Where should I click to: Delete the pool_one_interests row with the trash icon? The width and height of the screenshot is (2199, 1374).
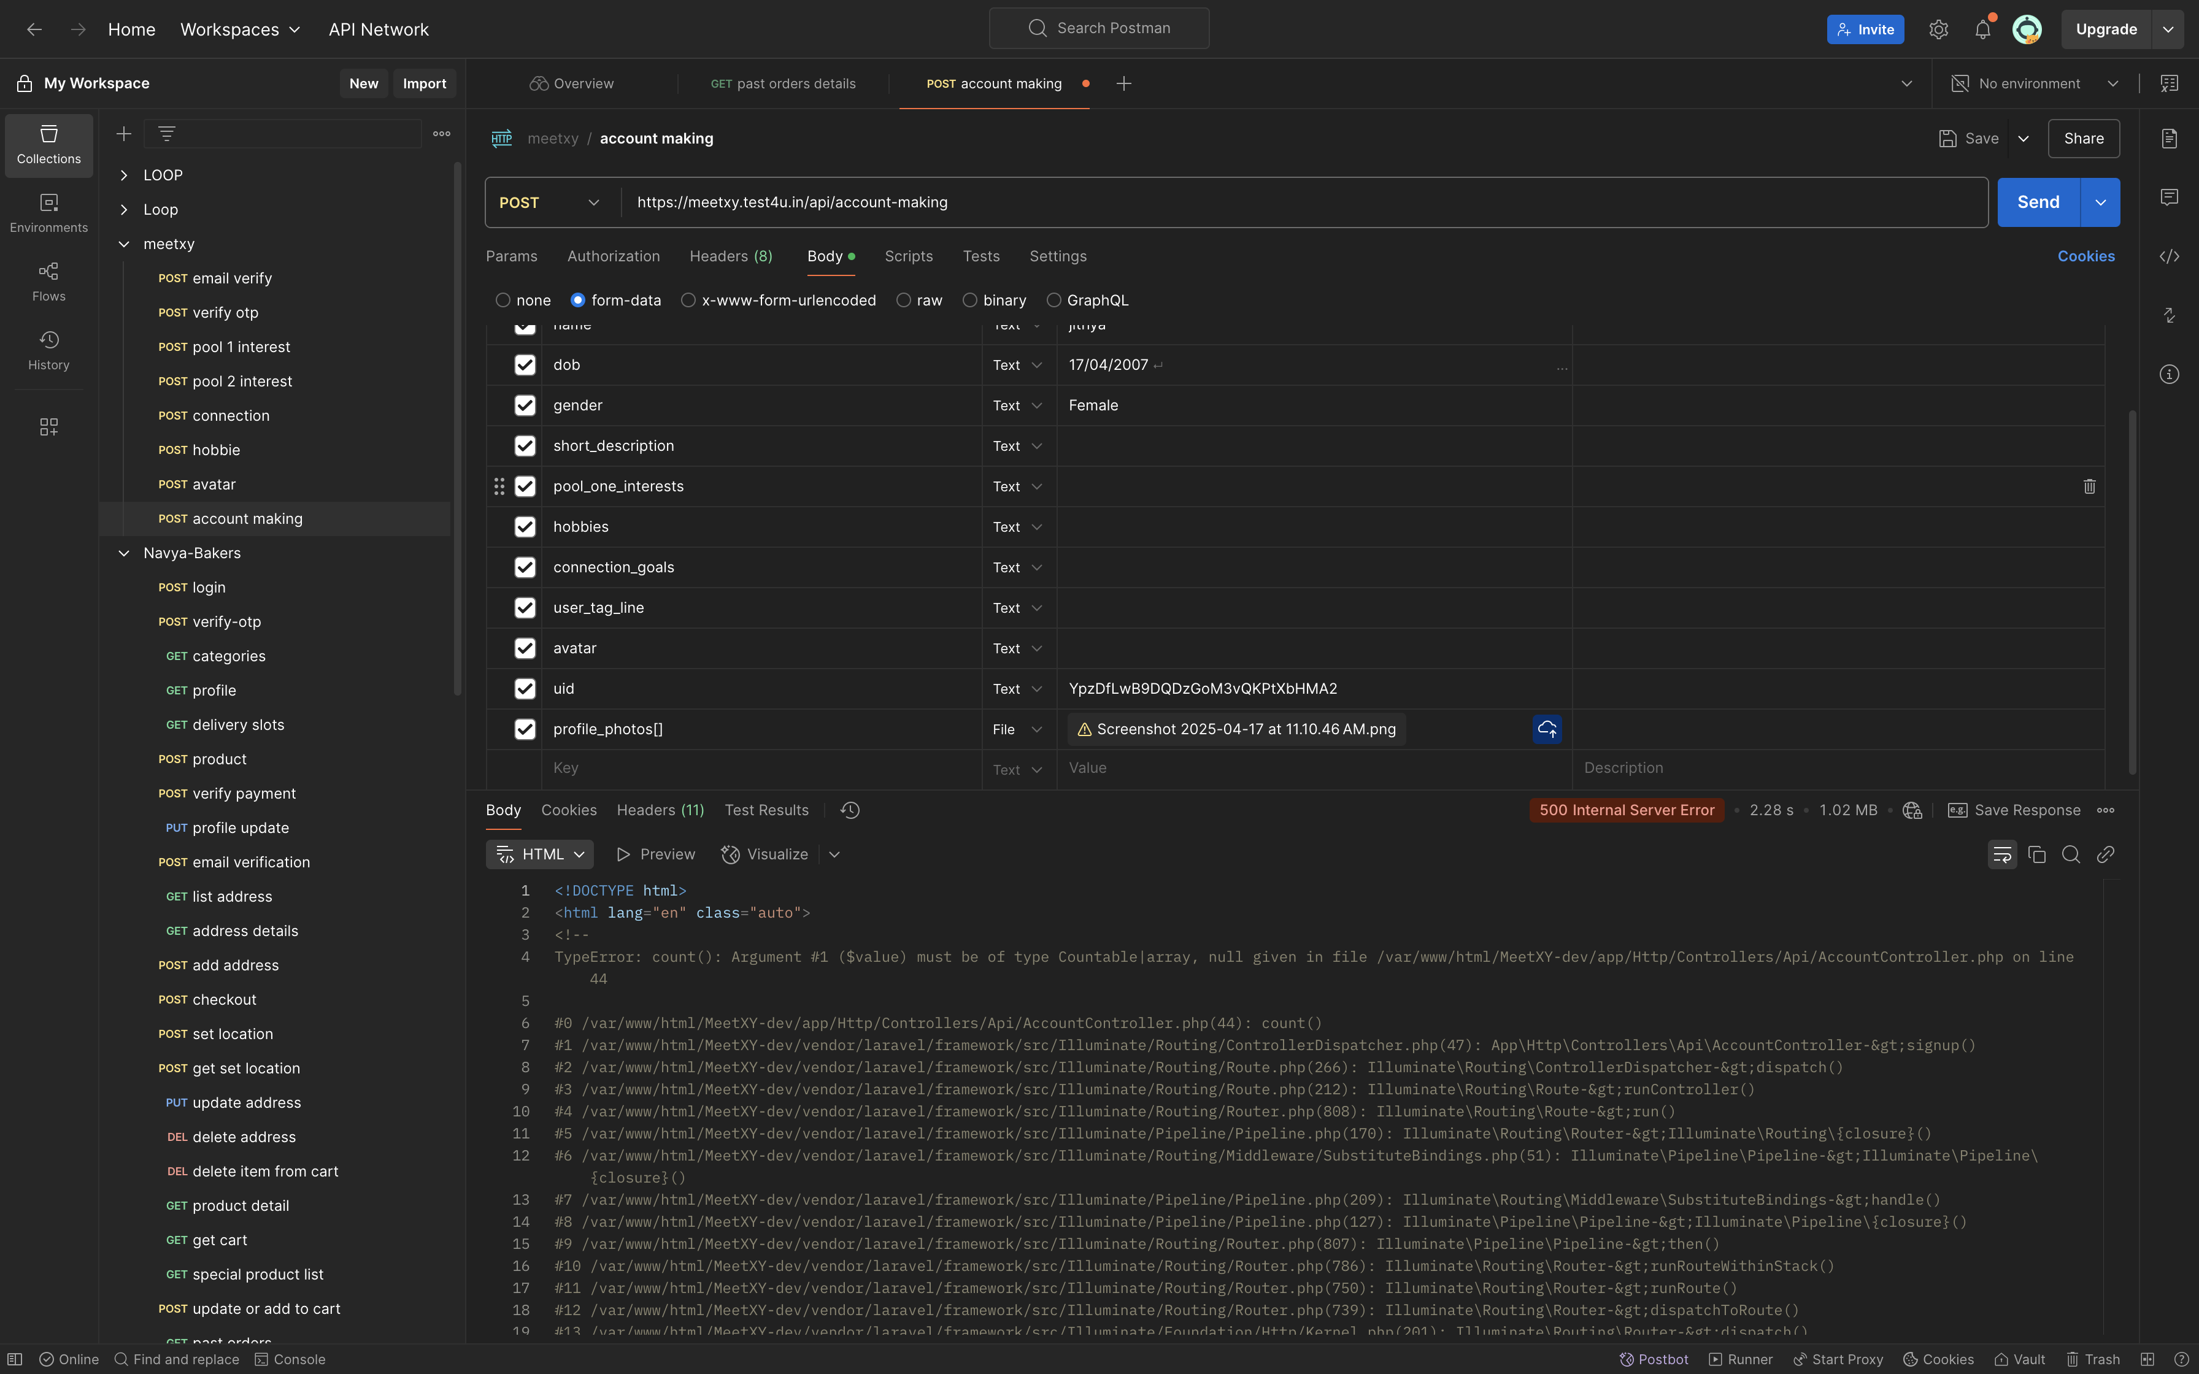(2089, 486)
